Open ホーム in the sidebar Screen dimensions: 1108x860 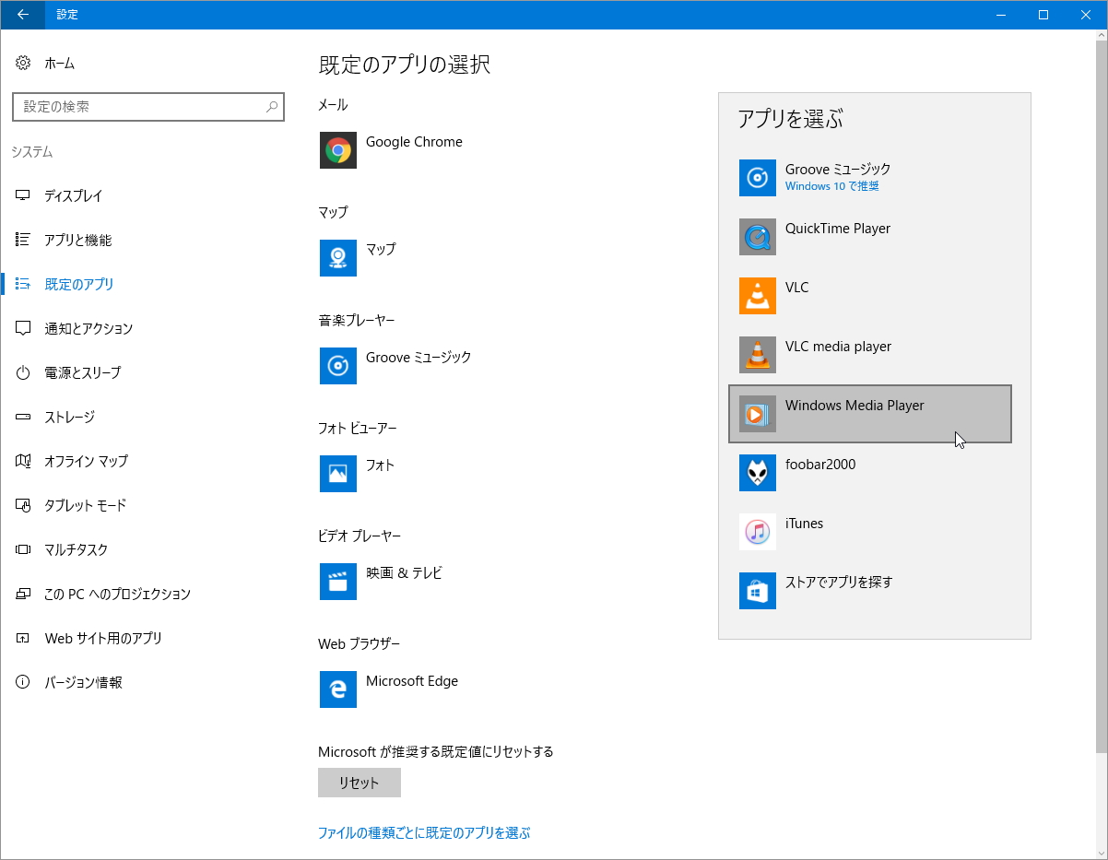coord(60,64)
